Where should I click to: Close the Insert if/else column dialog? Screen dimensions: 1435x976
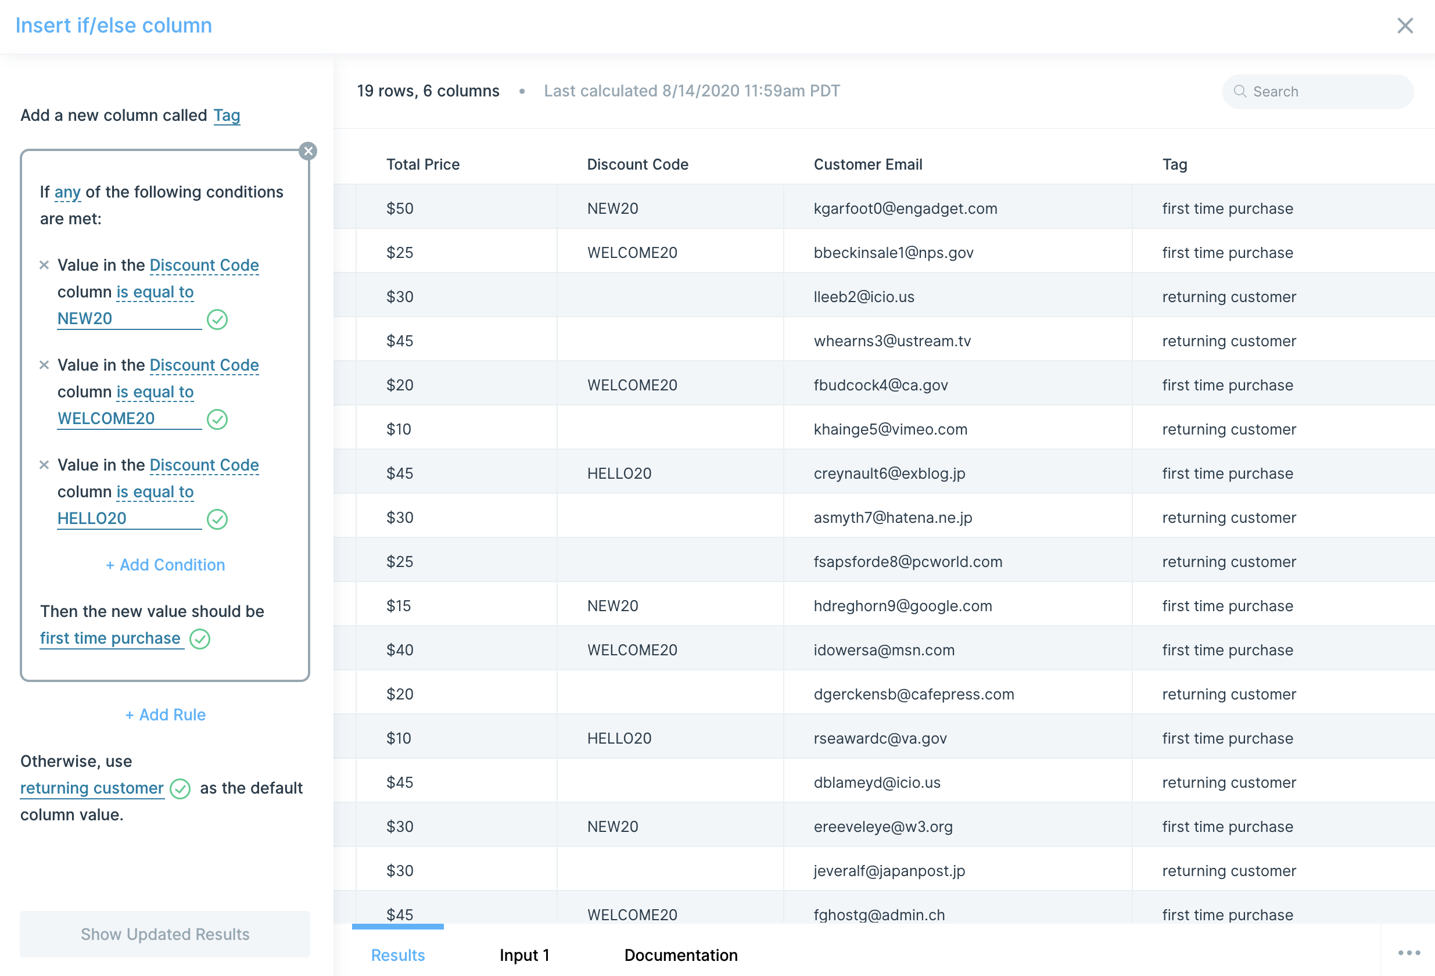tap(1405, 26)
